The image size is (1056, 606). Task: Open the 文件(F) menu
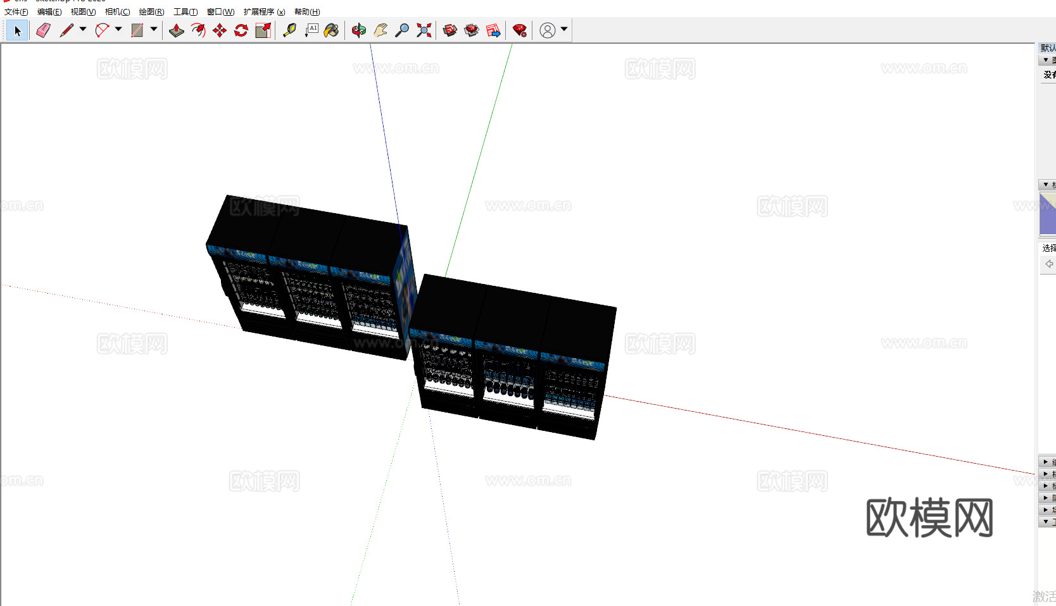16,12
